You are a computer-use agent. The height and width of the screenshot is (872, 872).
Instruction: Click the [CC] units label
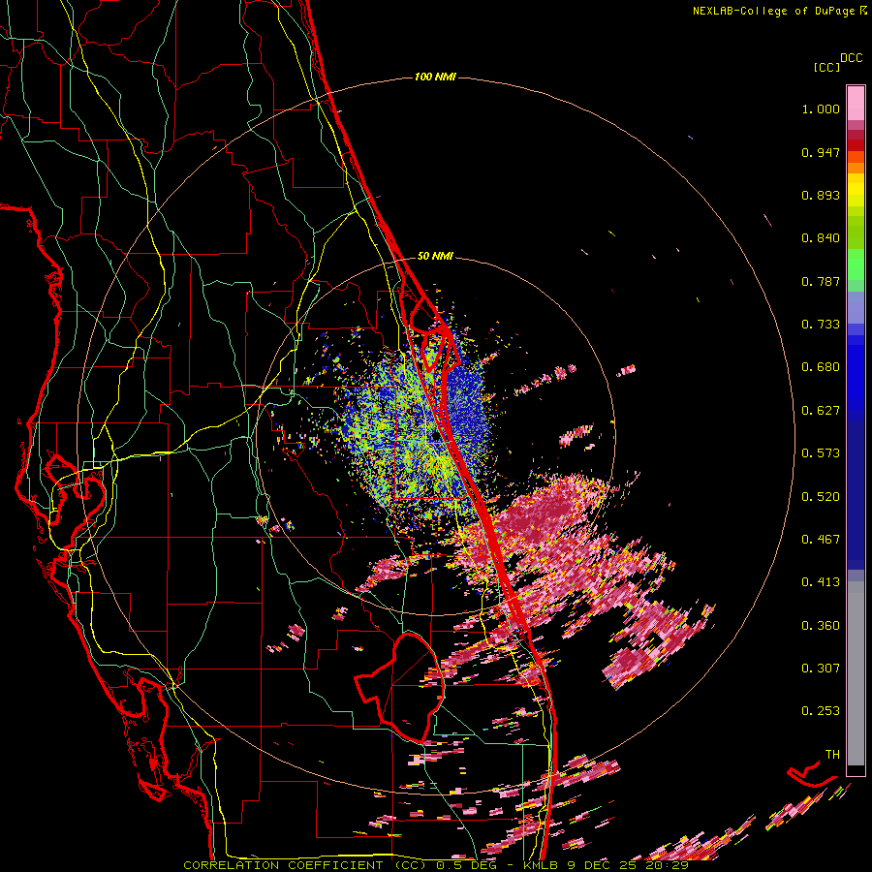point(826,67)
